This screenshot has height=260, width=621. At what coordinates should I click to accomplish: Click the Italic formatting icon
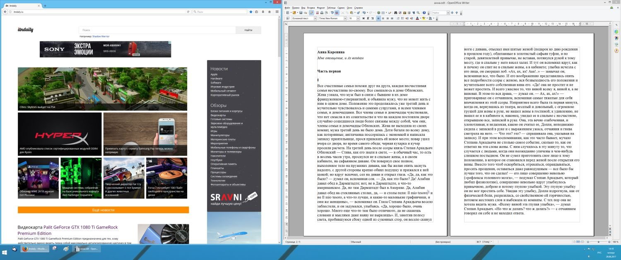point(368,18)
